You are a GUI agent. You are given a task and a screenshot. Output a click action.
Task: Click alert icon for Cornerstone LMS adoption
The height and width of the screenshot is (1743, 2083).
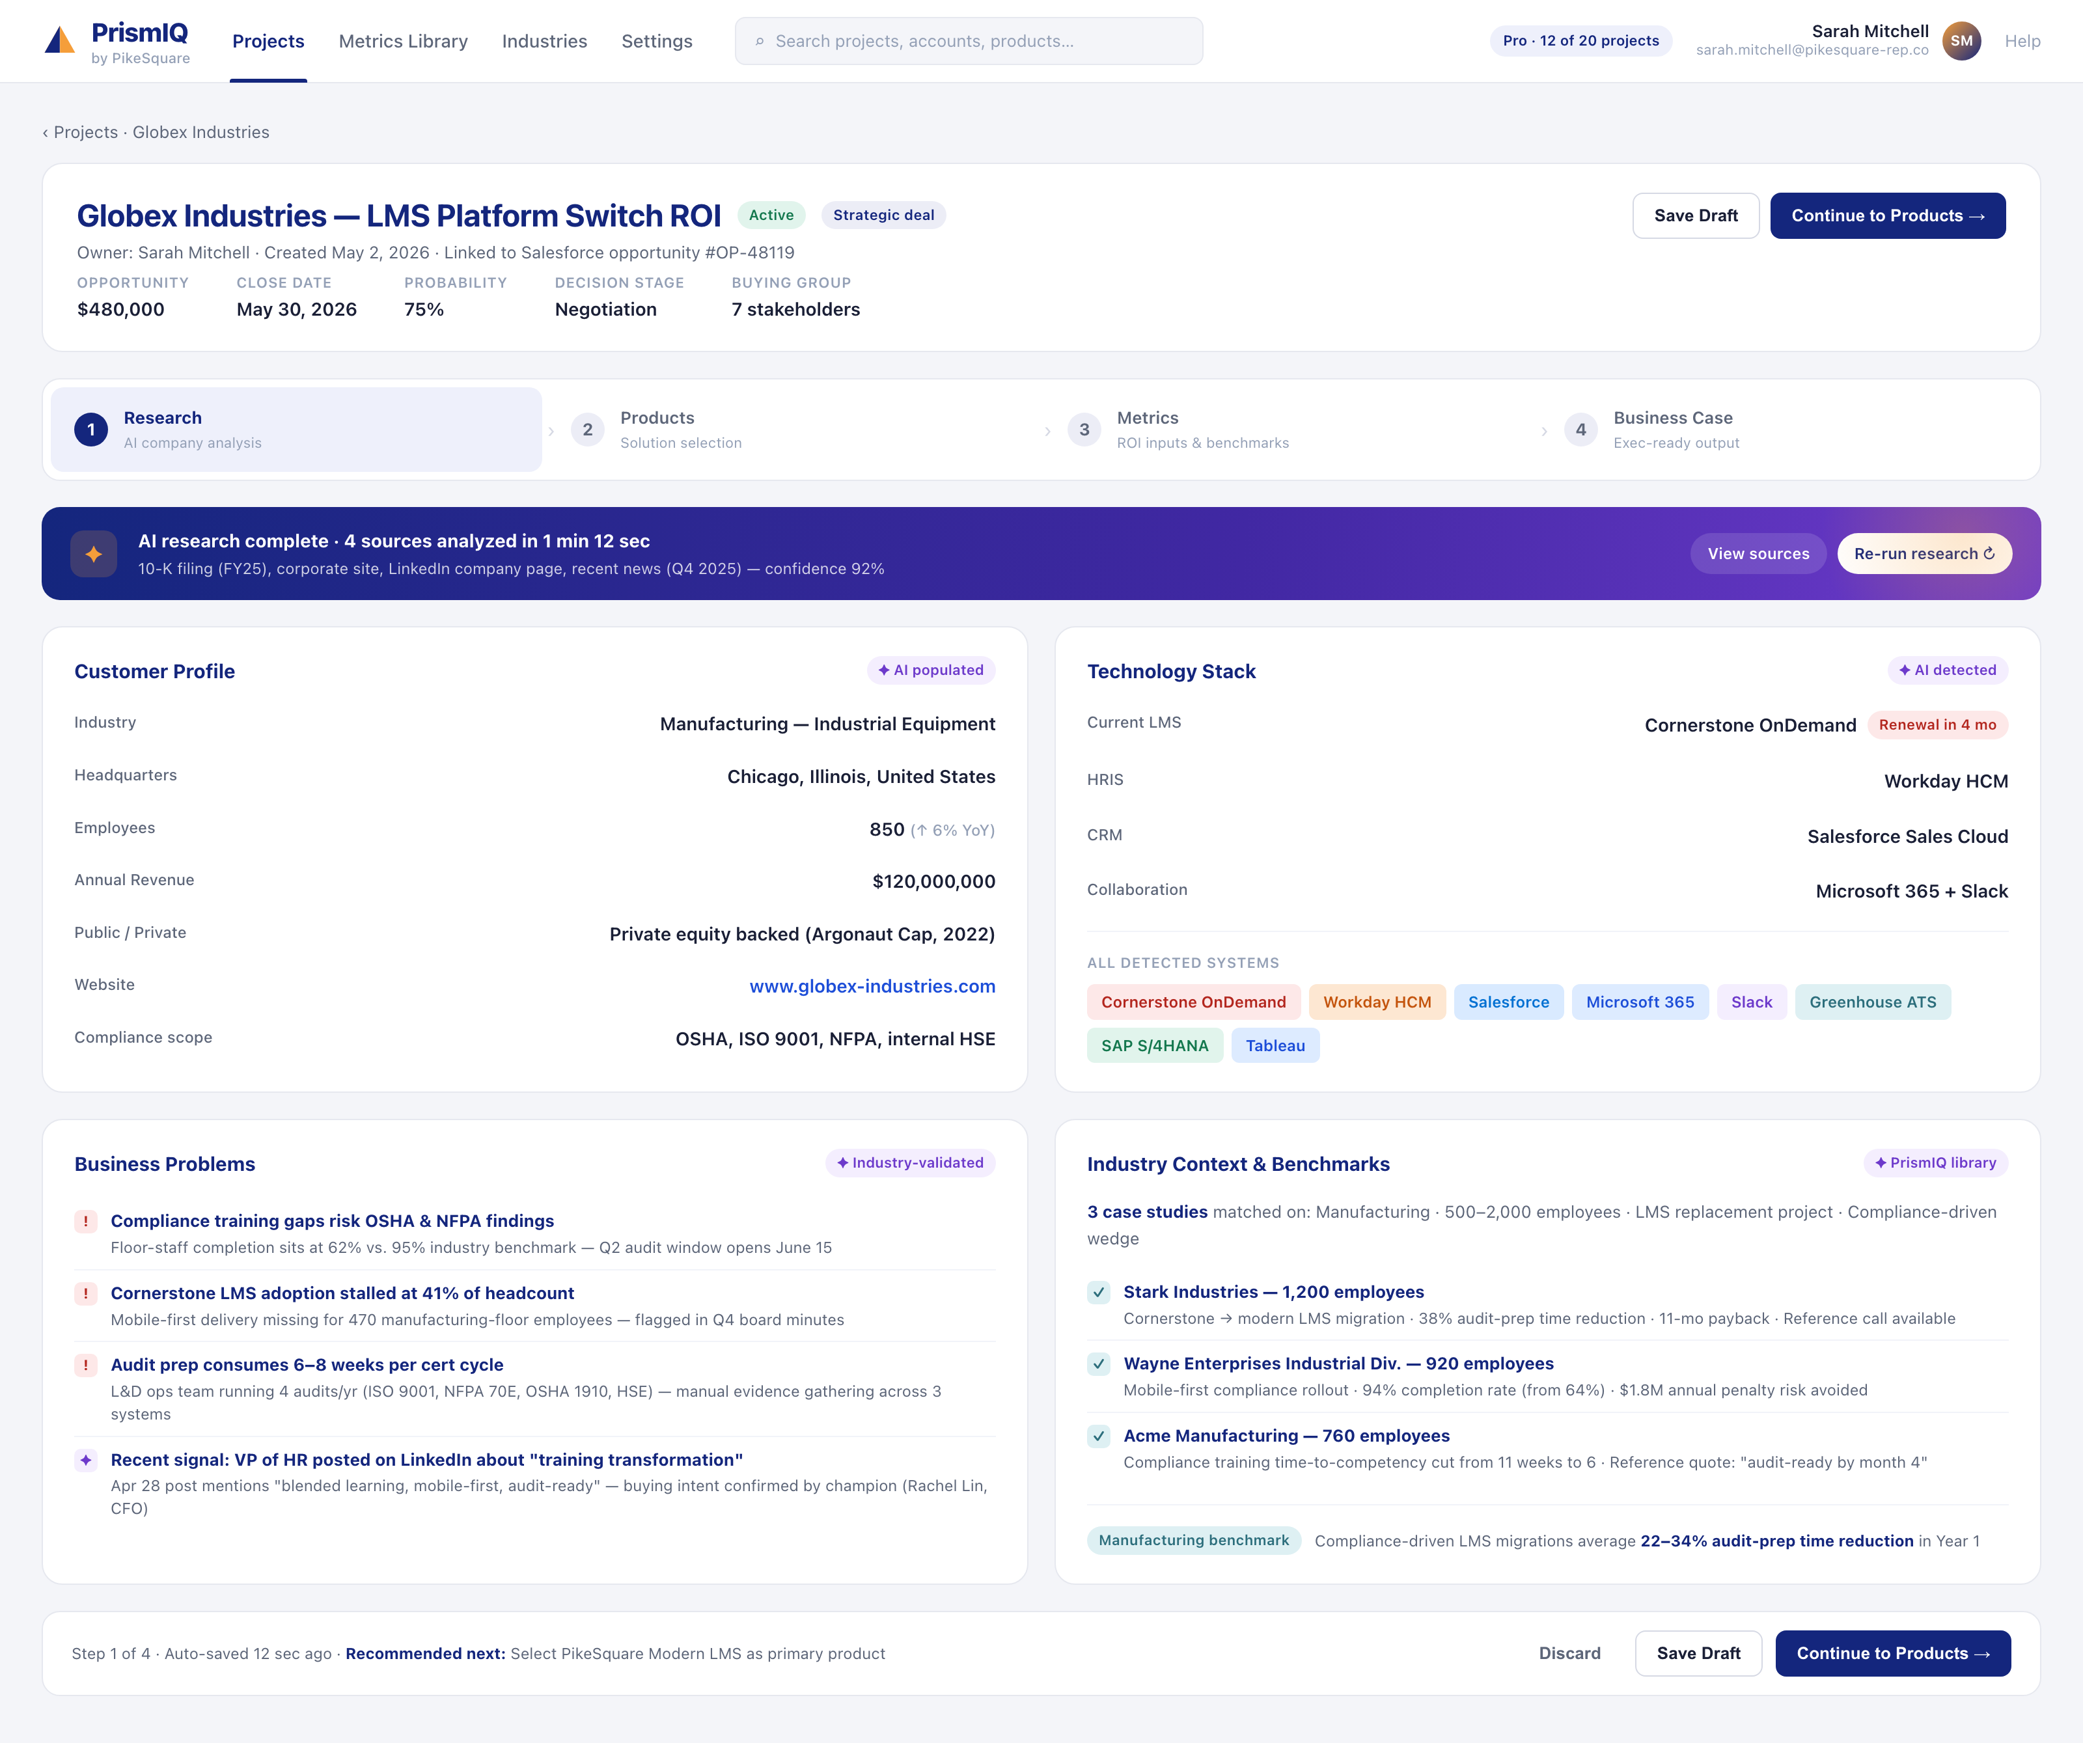click(x=85, y=1294)
